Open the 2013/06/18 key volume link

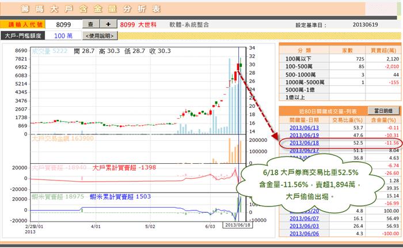pos(304,142)
